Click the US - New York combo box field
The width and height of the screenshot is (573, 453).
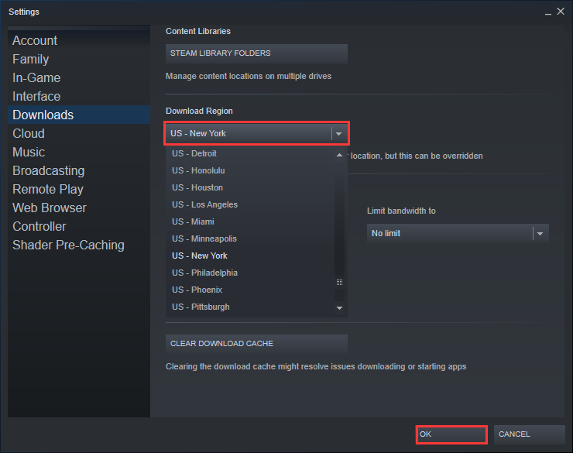coord(256,134)
